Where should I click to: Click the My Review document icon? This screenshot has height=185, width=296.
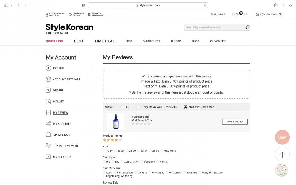coord(48,112)
